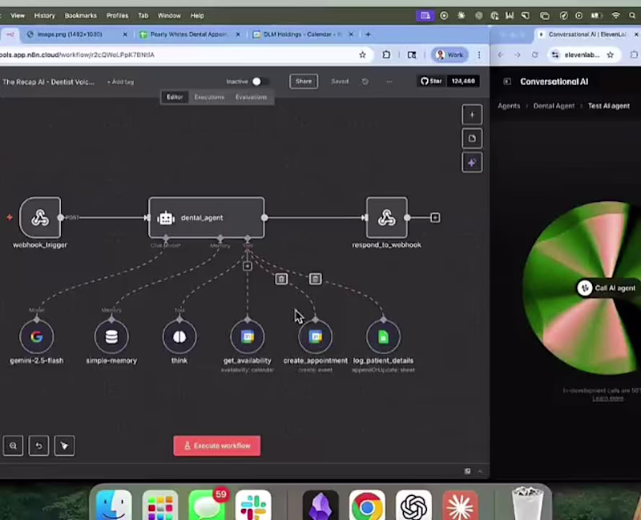Screen dimensions: 641x520
Task: Click the Share button
Action: 304,82
